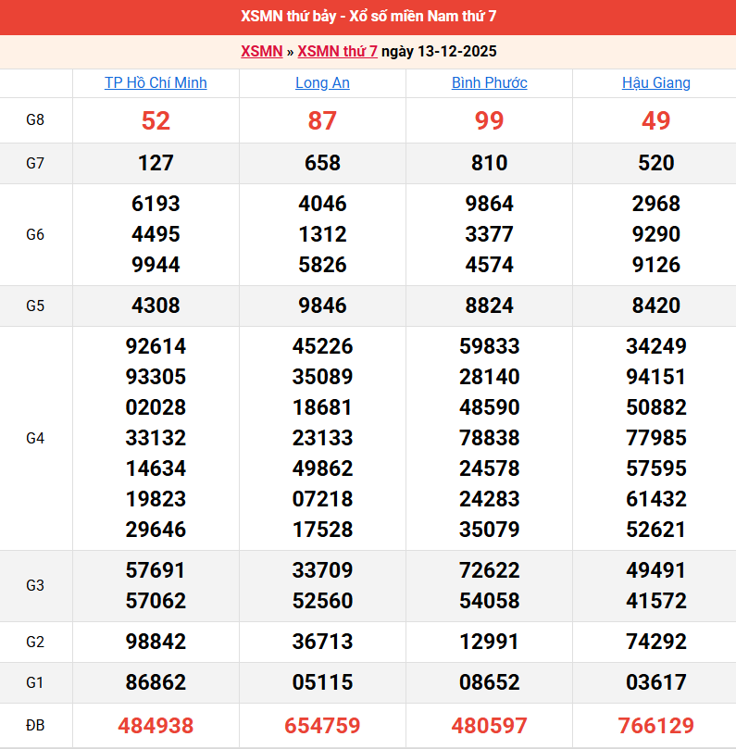Screen dimensions: 736x749
Task: Click G7 number 658 under Long An
Action: 322,163
